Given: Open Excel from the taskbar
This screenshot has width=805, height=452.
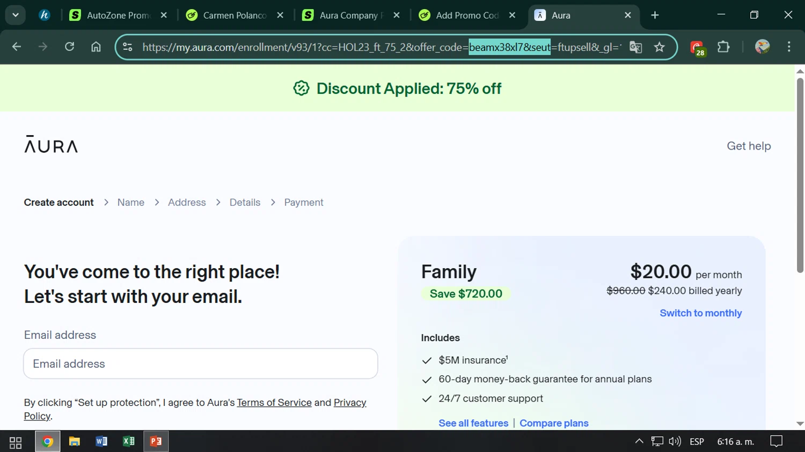Looking at the screenshot, I should pos(129,442).
